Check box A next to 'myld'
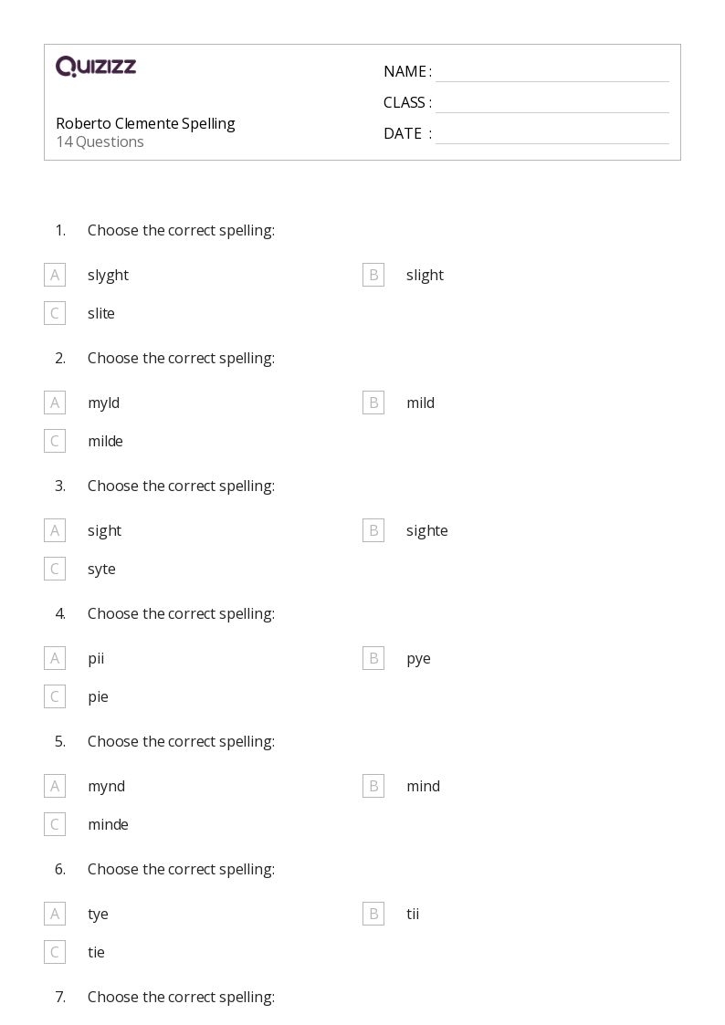 pyautogui.click(x=55, y=403)
